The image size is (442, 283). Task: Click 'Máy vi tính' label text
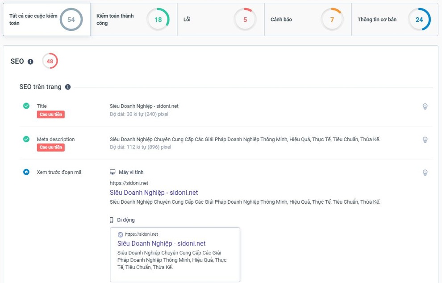131,172
